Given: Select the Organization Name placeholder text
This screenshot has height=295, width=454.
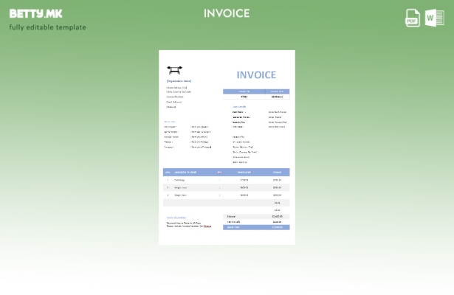Looking at the screenshot, I should click(x=179, y=81).
